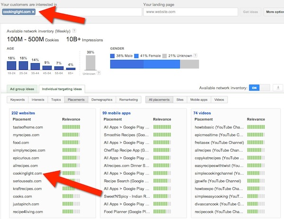The image size is (284, 219).
Task: Open the 99 mobile apps link
Action: 116,113
